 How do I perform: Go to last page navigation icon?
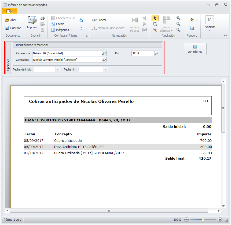(x=145, y=30)
